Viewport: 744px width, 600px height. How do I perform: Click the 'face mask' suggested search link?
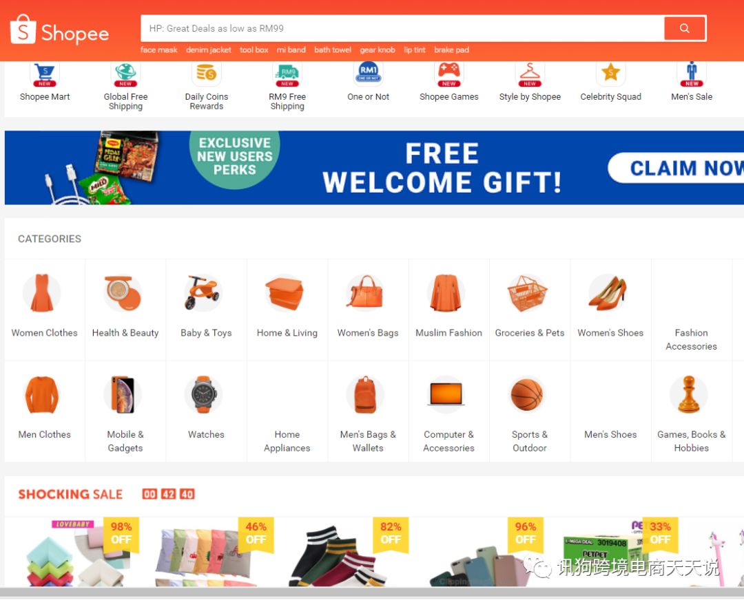(x=158, y=50)
